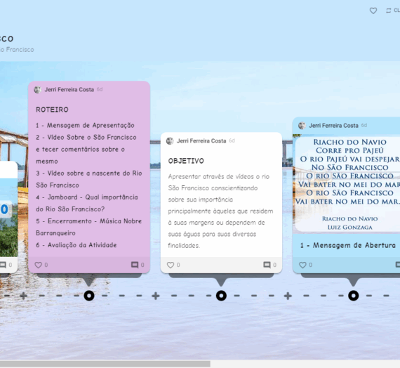This screenshot has width=400, height=368.
Task: Open author avatar on Riacho do Navio post
Action: [x=302, y=126]
